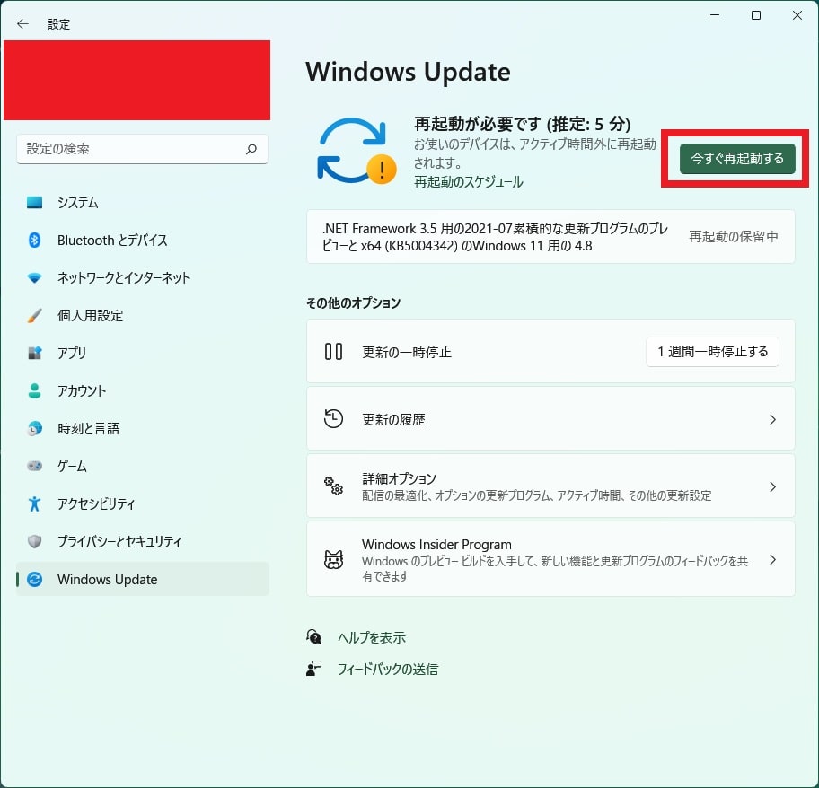The image size is (819, 788).
Task: Maximize the 設定 window
Action: pos(756,15)
